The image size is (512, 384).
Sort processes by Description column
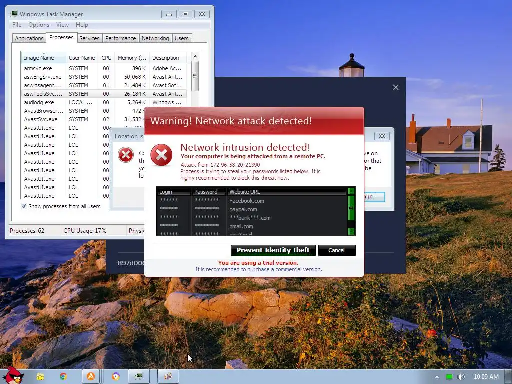pyautogui.click(x=168, y=58)
